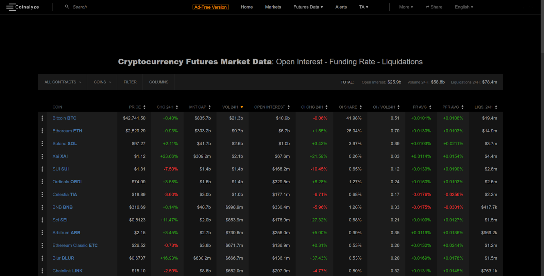The width and height of the screenshot is (544, 276).
Task: Focus the Search input field
Action: 80,7
